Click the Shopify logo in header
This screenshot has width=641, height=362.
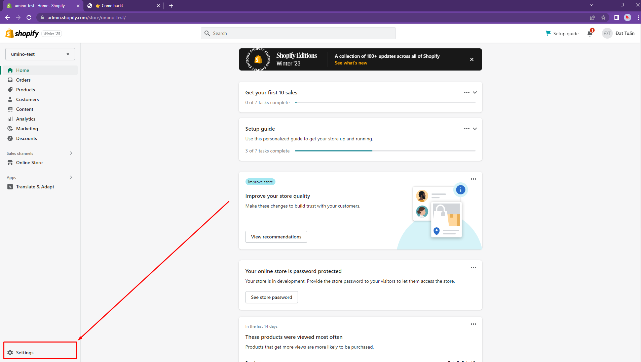click(22, 33)
